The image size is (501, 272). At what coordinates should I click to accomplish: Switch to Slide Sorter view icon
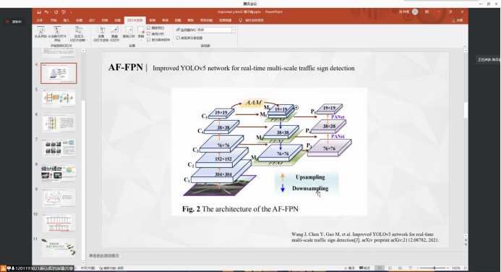click(390, 268)
